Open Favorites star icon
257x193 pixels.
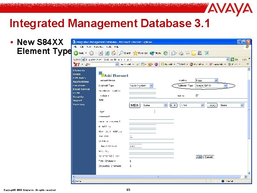click(135, 53)
